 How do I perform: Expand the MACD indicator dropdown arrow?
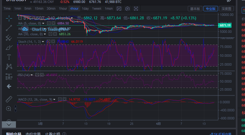pos(55,100)
